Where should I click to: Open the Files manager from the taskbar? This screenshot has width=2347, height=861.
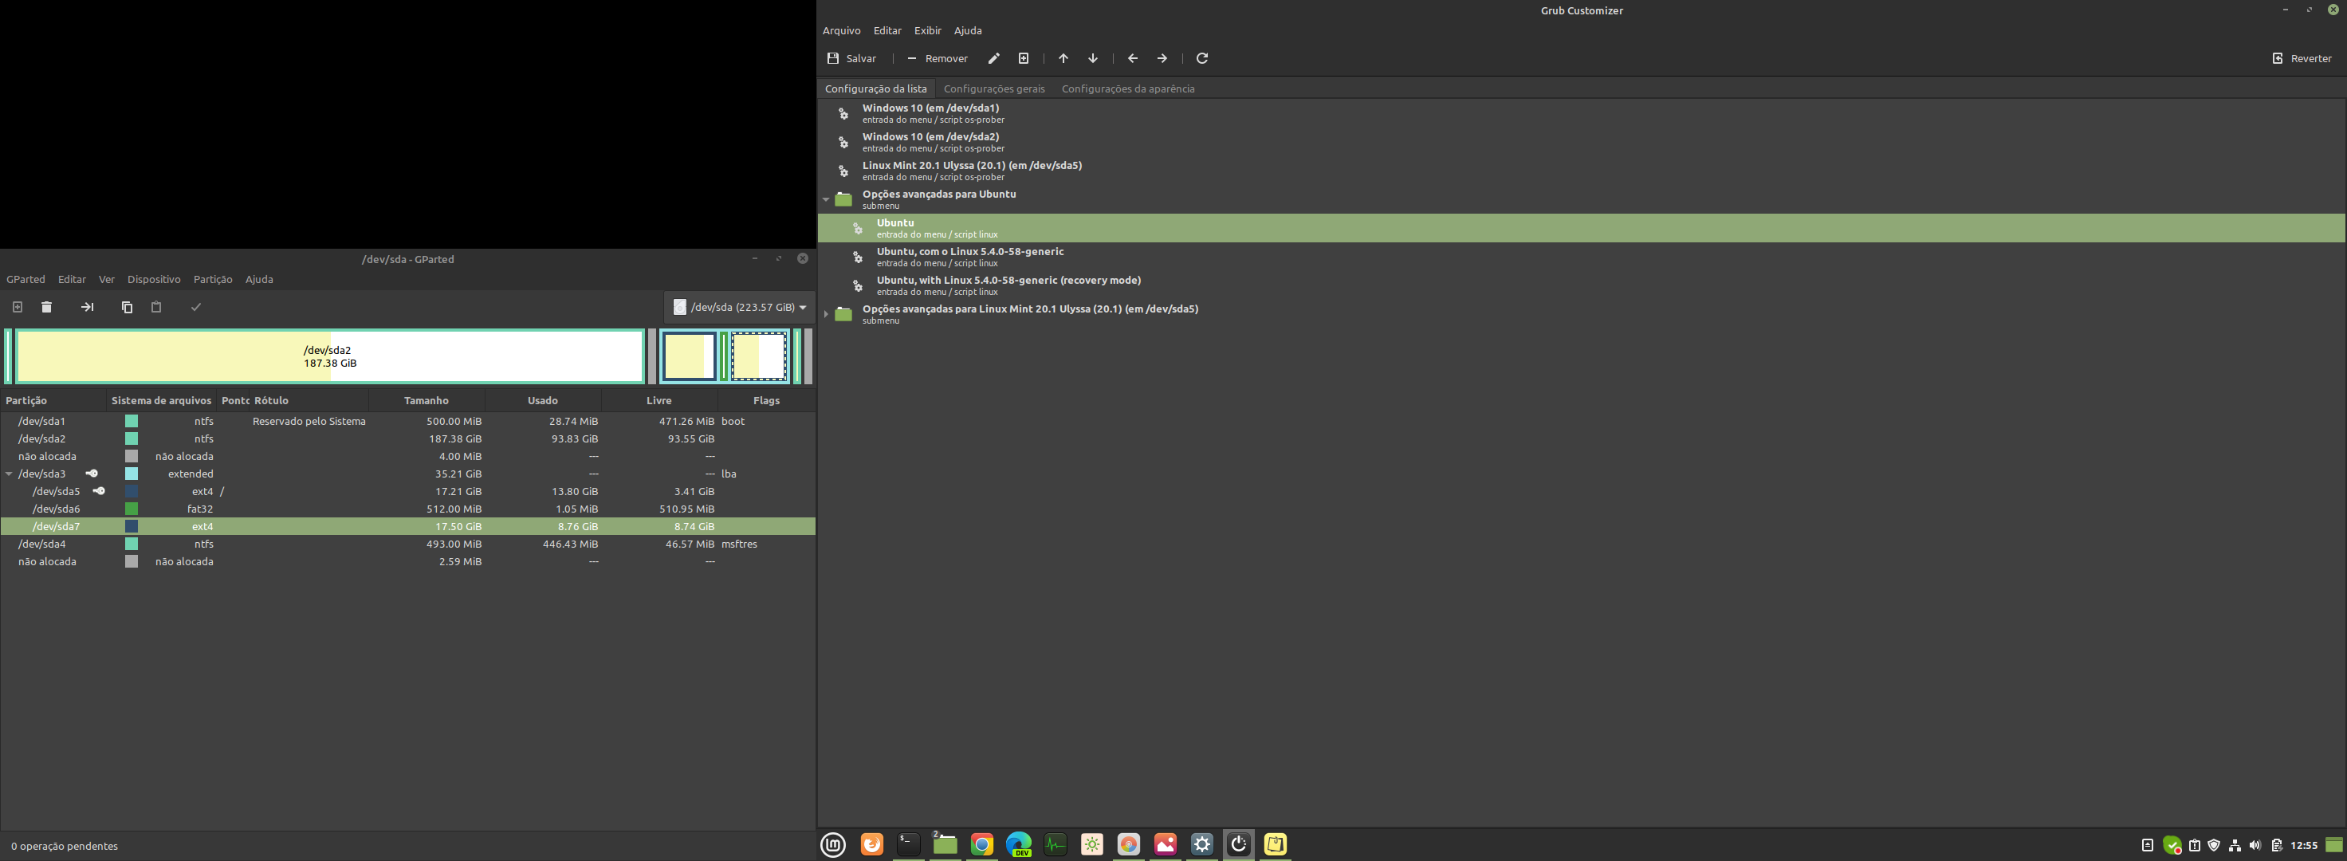[945, 844]
